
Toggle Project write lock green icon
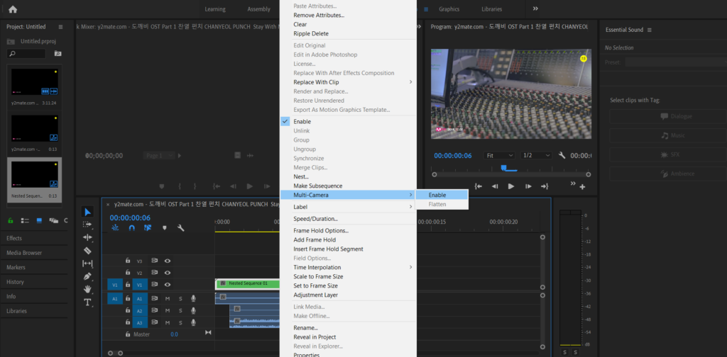click(x=11, y=220)
